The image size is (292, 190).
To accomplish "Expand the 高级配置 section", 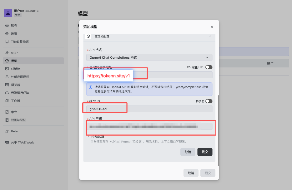I will [96, 136].
